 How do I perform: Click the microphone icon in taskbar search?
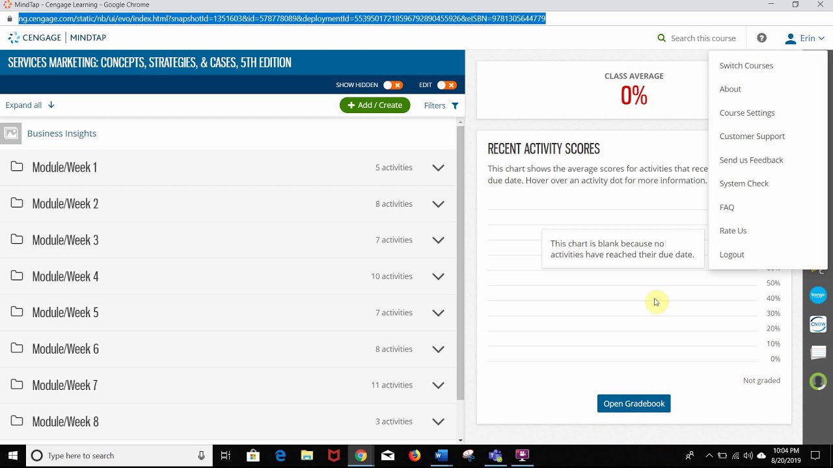click(x=202, y=456)
